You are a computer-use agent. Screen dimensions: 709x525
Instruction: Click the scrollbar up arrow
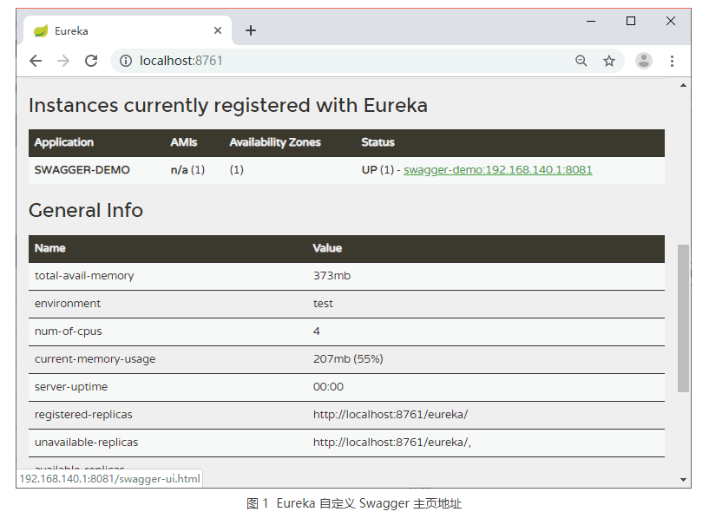pyautogui.click(x=683, y=85)
